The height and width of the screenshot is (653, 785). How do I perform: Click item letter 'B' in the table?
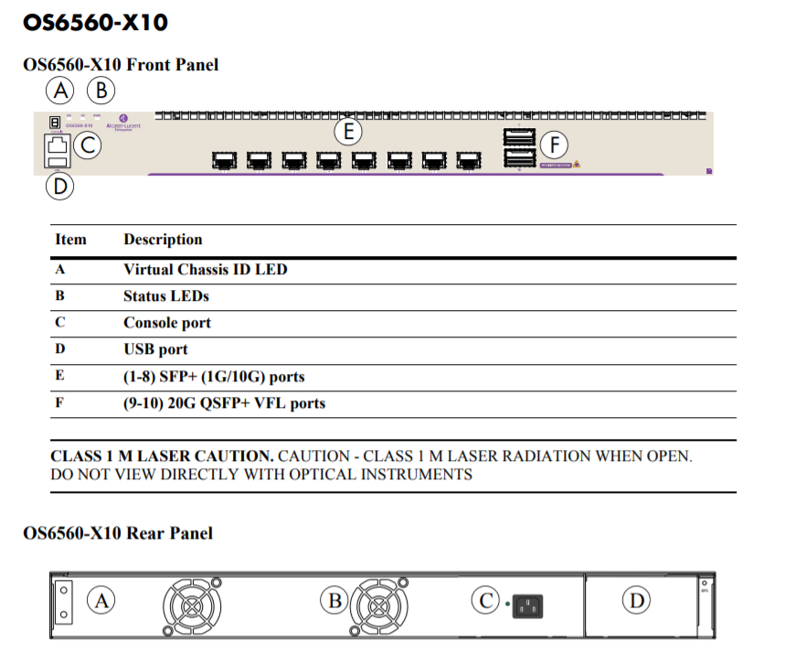59,295
